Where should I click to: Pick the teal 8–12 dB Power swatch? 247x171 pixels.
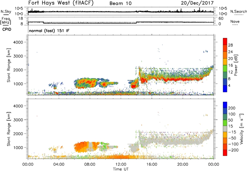pyautogui.click(x=225, y=75)
